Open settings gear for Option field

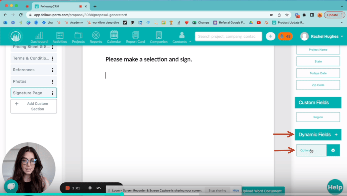[333, 150]
